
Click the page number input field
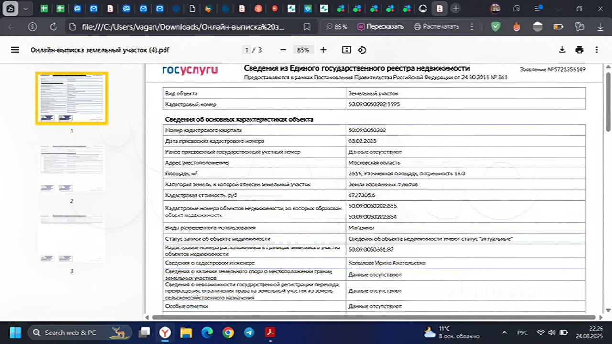[x=247, y=50]
